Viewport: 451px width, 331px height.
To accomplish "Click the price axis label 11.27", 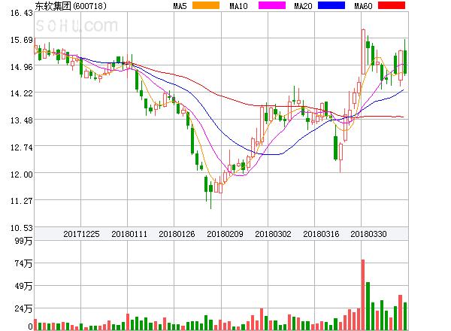I will tap(22, 201).
